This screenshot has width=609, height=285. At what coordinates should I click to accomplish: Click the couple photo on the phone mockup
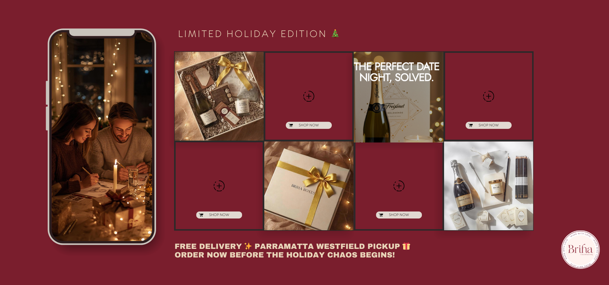102,137
